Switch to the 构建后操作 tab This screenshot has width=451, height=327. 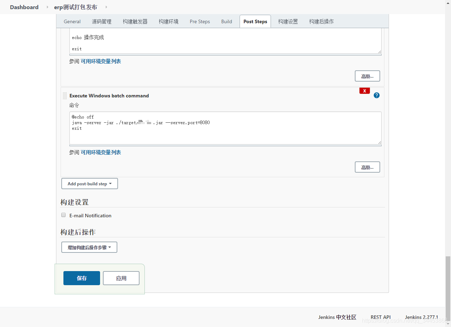click(322, 21)
